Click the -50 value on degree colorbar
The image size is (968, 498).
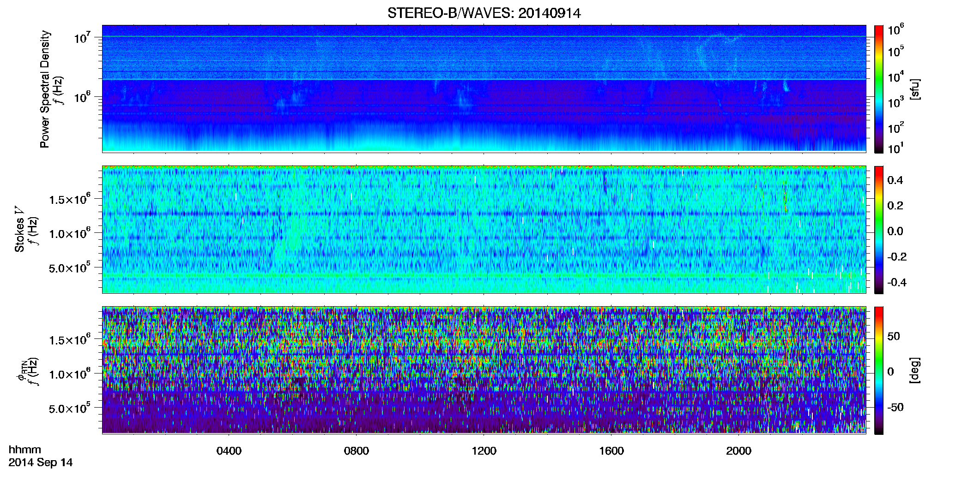[895, 408]
